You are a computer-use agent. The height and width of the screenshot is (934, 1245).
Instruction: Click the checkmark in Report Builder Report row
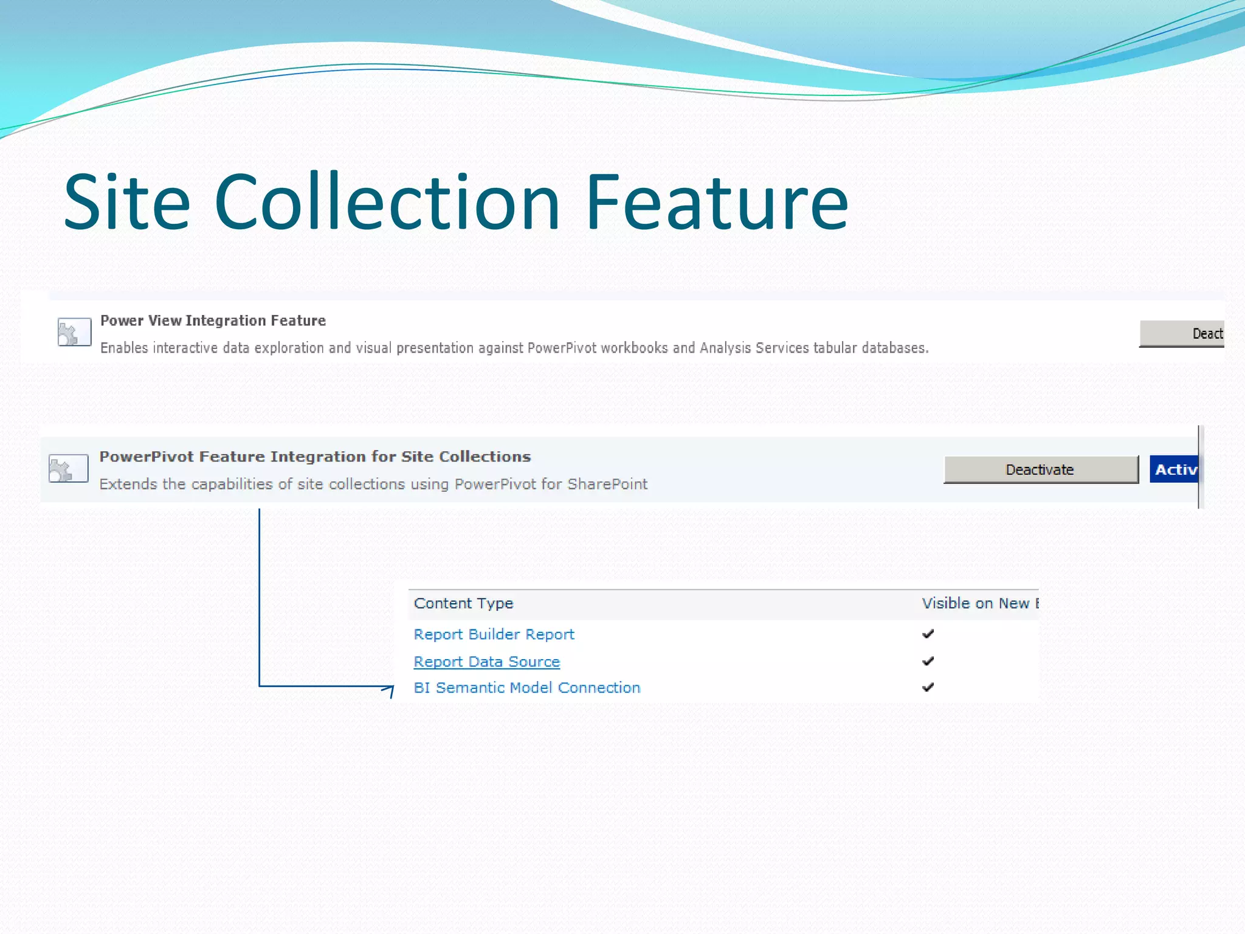tap(928, 634)
